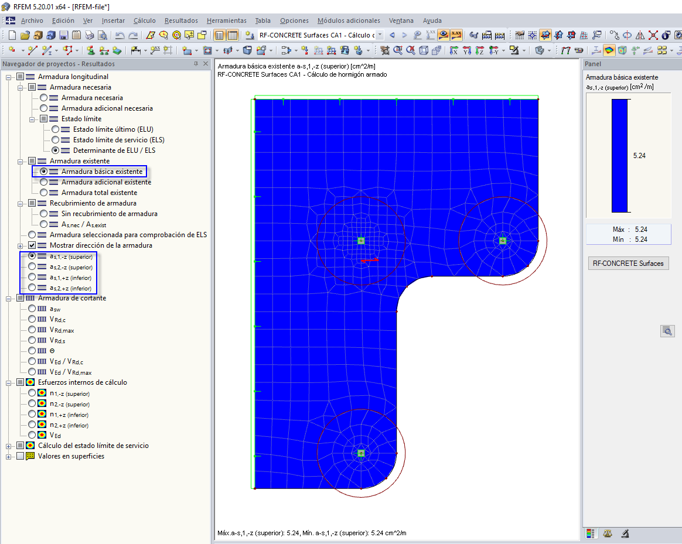Toggle isobands surface results icon
This screenshot has height=544, width=682.
click(609, 50)
